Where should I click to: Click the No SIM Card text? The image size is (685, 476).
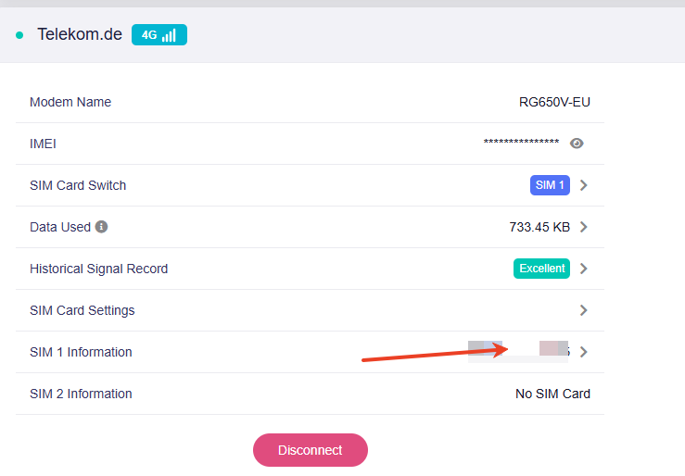click(552, 394)
